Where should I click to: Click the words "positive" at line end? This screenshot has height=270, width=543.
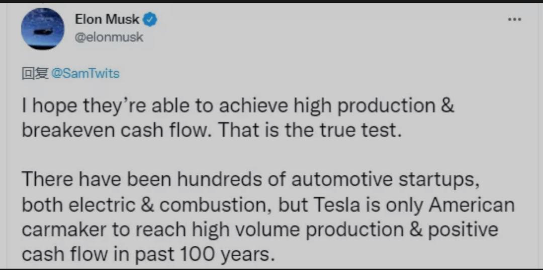point(463,229)
